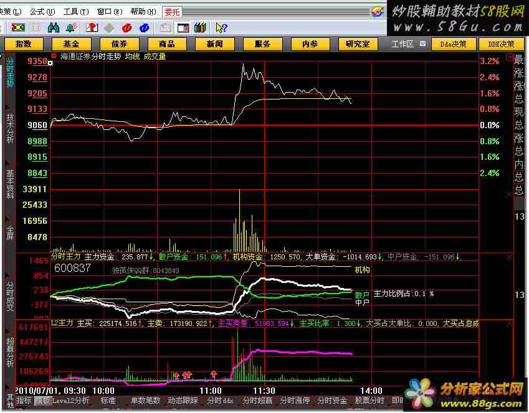Click the chart logo icon beside title stripes

point(378,11)
